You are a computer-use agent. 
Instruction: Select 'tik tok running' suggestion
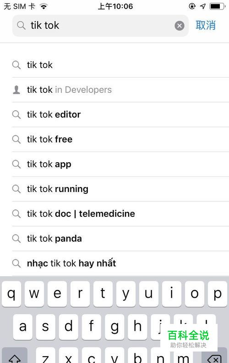point(120,189)
